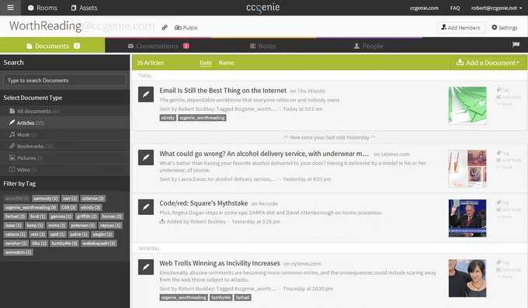Visit the ccgenie.com link
Viewport: 528px width, 308px height.
pyautogui.click(x=424, y=8)
